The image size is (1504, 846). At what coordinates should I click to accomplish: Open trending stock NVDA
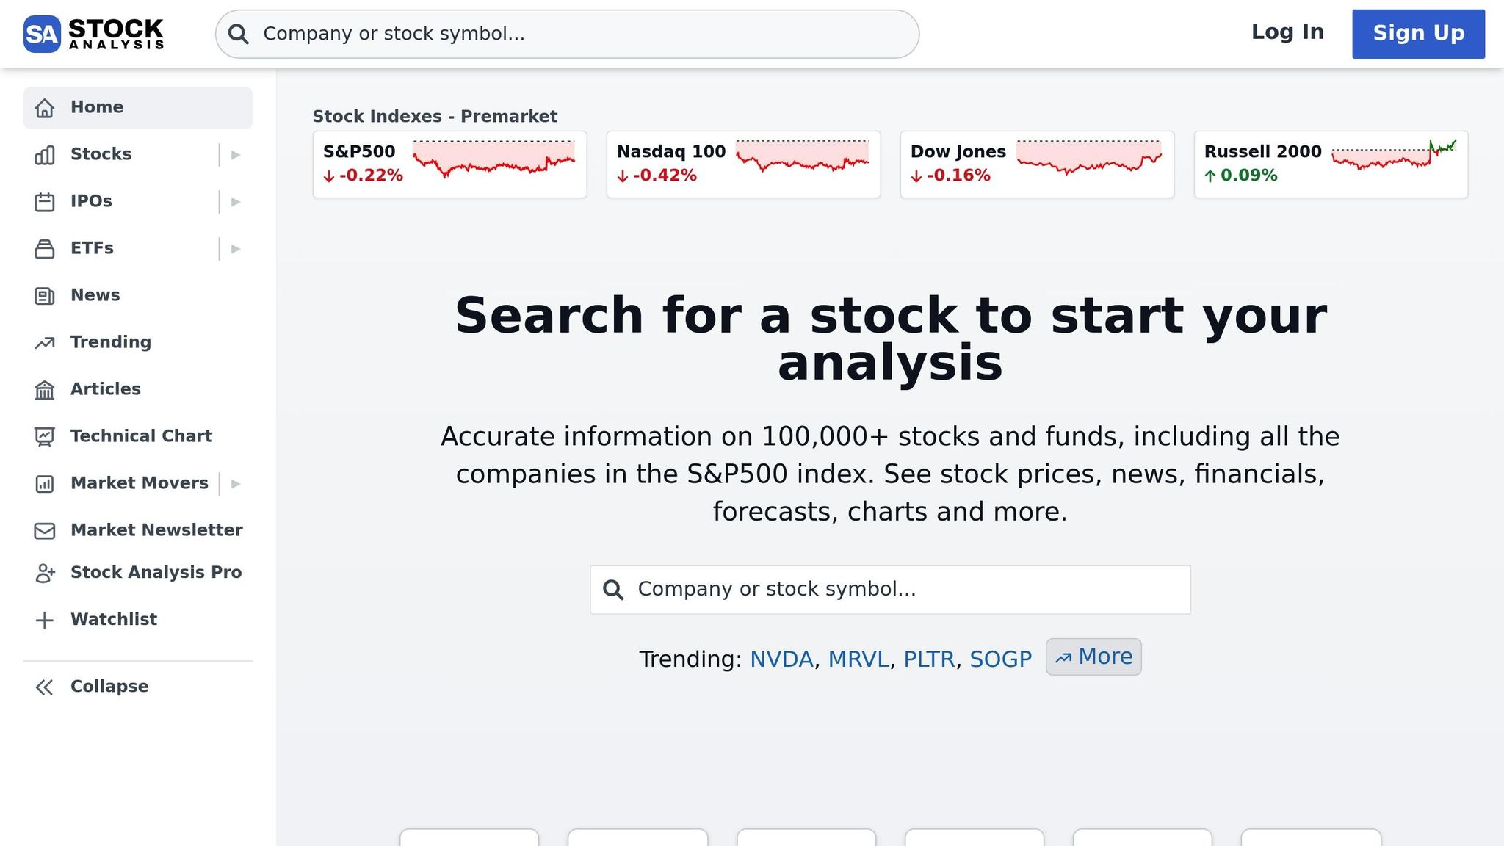coord(781,659)
